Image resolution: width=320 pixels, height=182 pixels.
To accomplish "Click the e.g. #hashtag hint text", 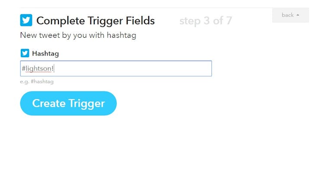I will pos(37,81).
